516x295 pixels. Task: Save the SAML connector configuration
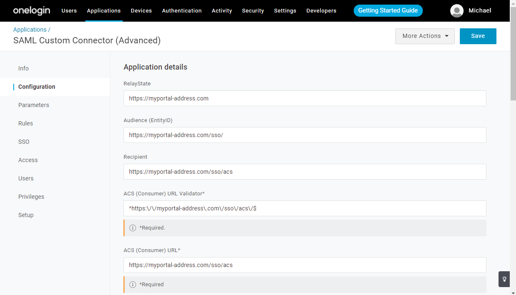coord(478,36)
